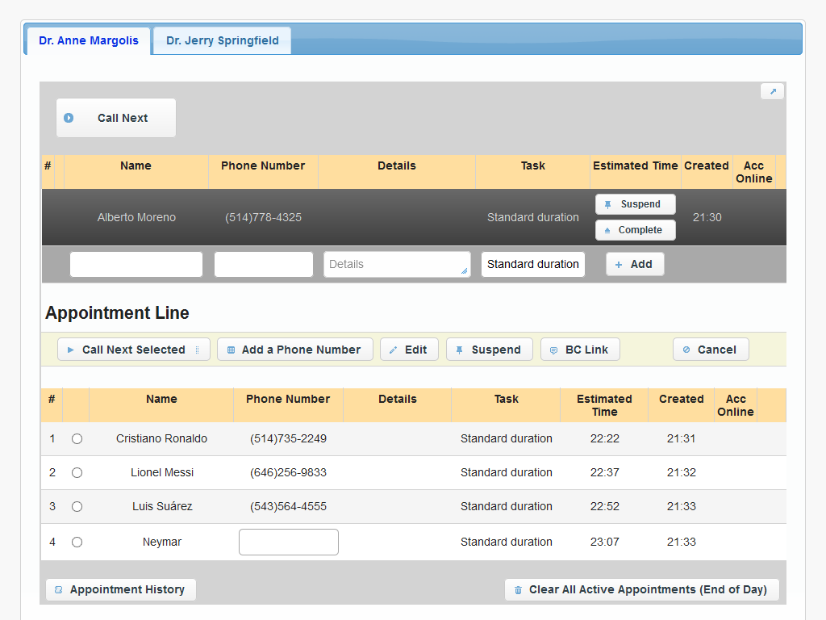Viewport: 826px width, 620px height.
Task: Complete Alberto Moreno's appointment
Action: point(635,230)
